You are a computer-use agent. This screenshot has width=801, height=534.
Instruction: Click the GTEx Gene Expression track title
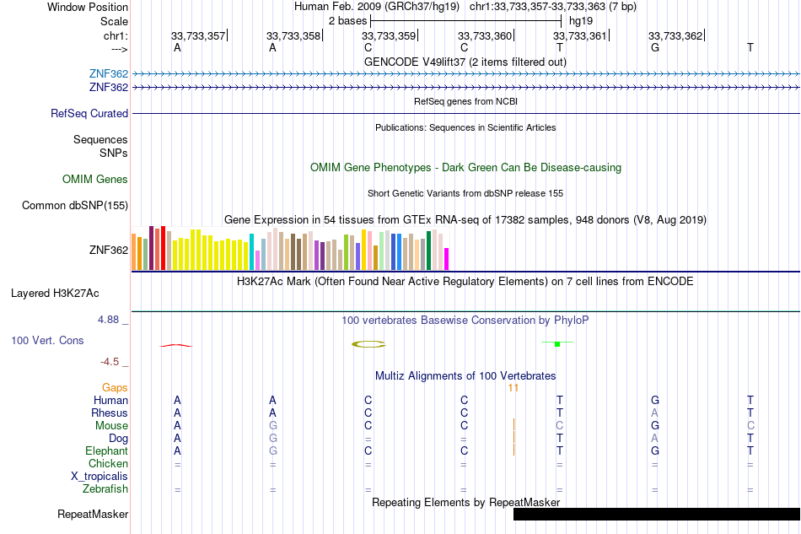[x=465, y=219]
